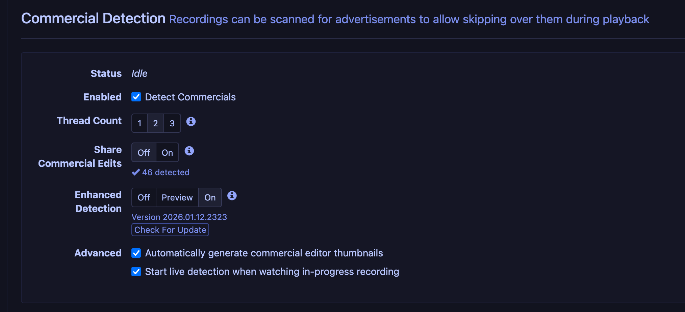Click the 46 detected link
This screenshot has width=685, height=312.
pyautogui.click(x=166, y=173)
